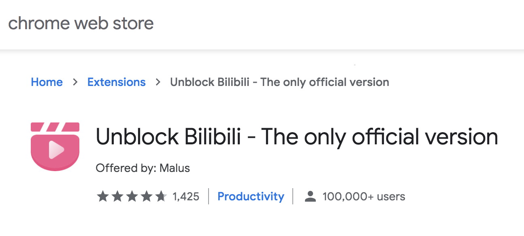The width and height of the screenshot is (524, 236).
Task: Click the word "Malus" in the publisher line
Action: coord(175,168)
